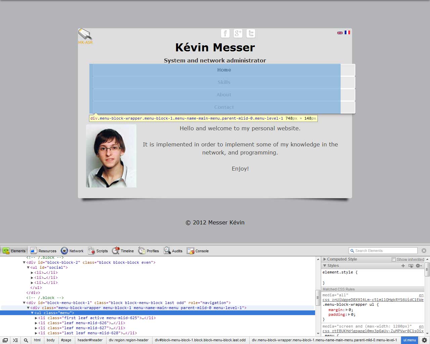Open DevTools settings gear at bottom right
430x344 pixels.
tap(424, 340)
